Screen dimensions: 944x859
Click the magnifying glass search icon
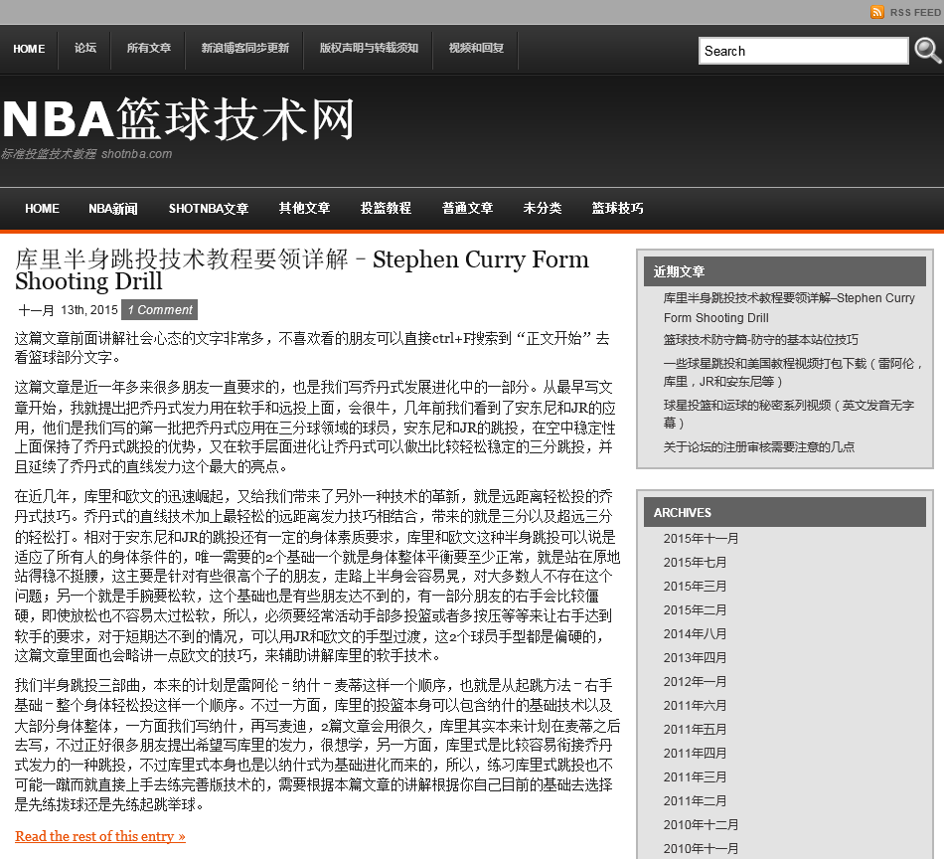[928, 51]
